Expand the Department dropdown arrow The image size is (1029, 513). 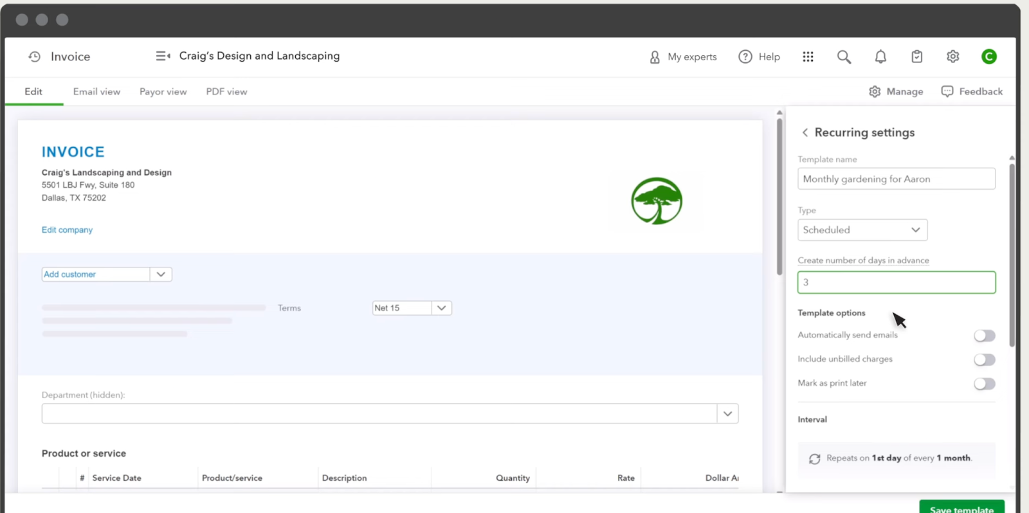pyautogui.click(x=728, y=413)
